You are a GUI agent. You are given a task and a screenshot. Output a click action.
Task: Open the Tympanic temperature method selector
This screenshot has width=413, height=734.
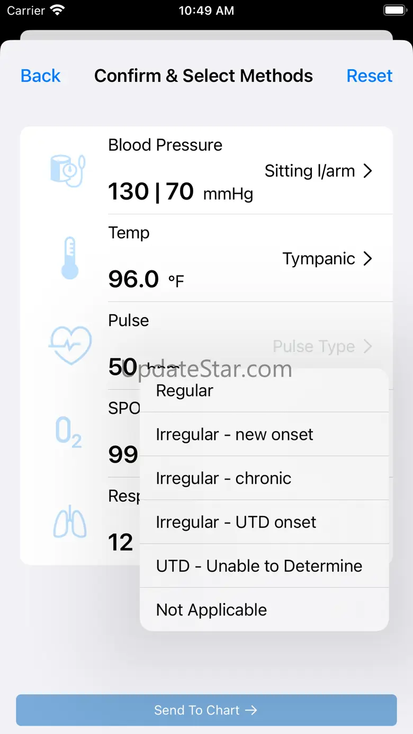(x=327, y=259)
